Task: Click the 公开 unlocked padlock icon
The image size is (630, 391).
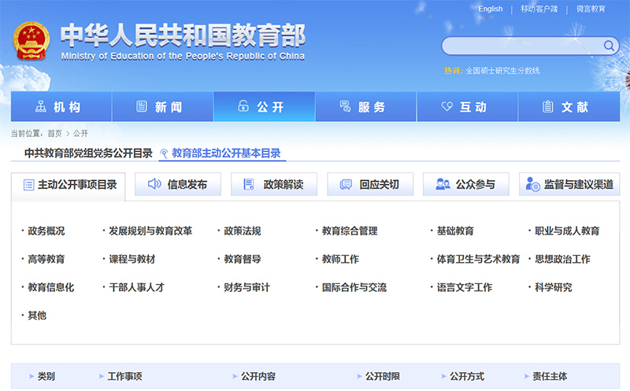Action: (x=243, y=106)
